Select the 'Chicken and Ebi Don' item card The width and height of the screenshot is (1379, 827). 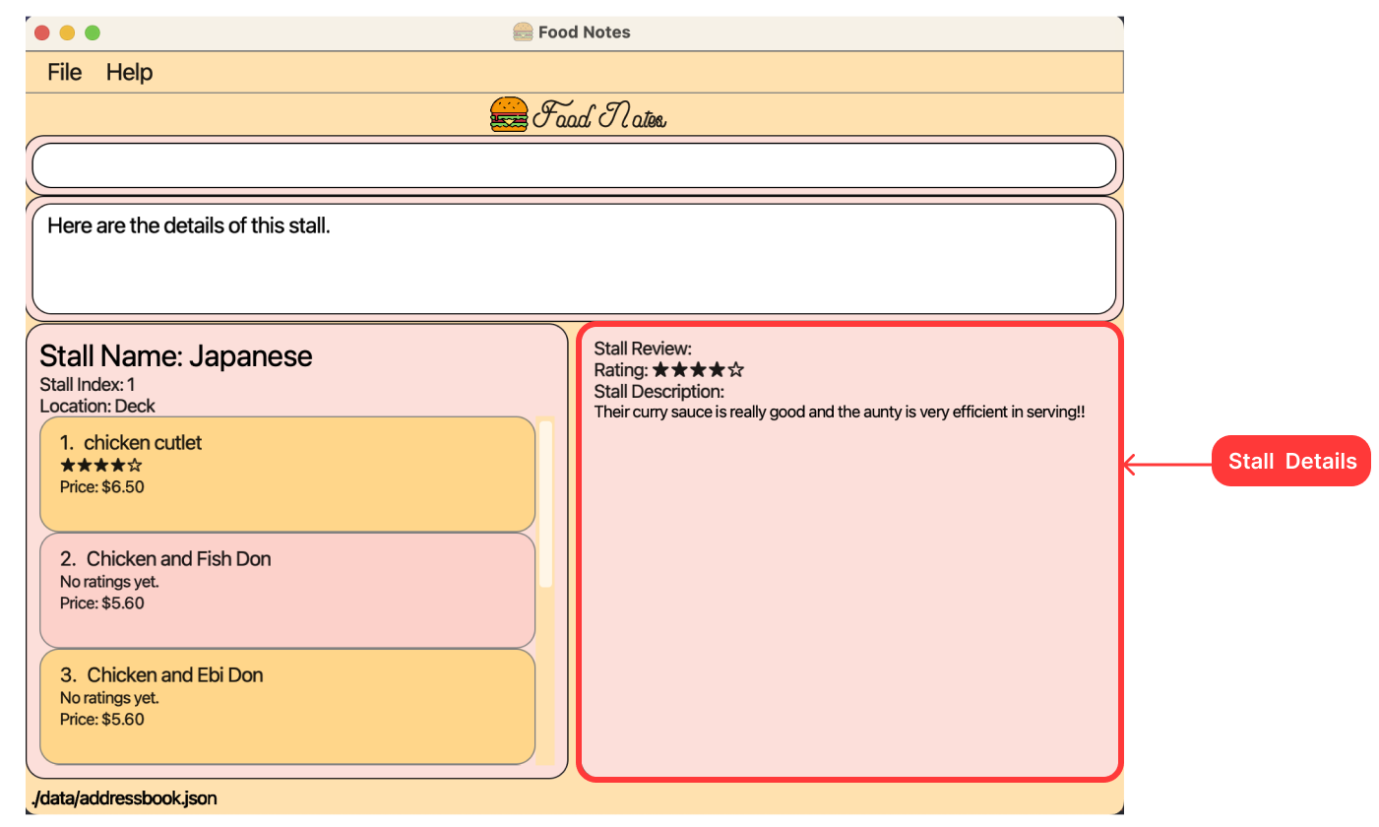287,706
